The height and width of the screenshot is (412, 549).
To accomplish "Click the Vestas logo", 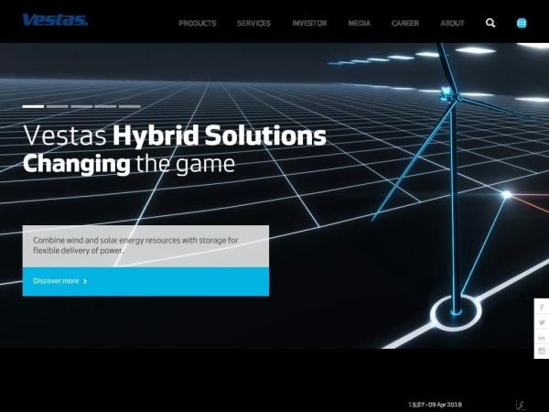I will point(55,20).
